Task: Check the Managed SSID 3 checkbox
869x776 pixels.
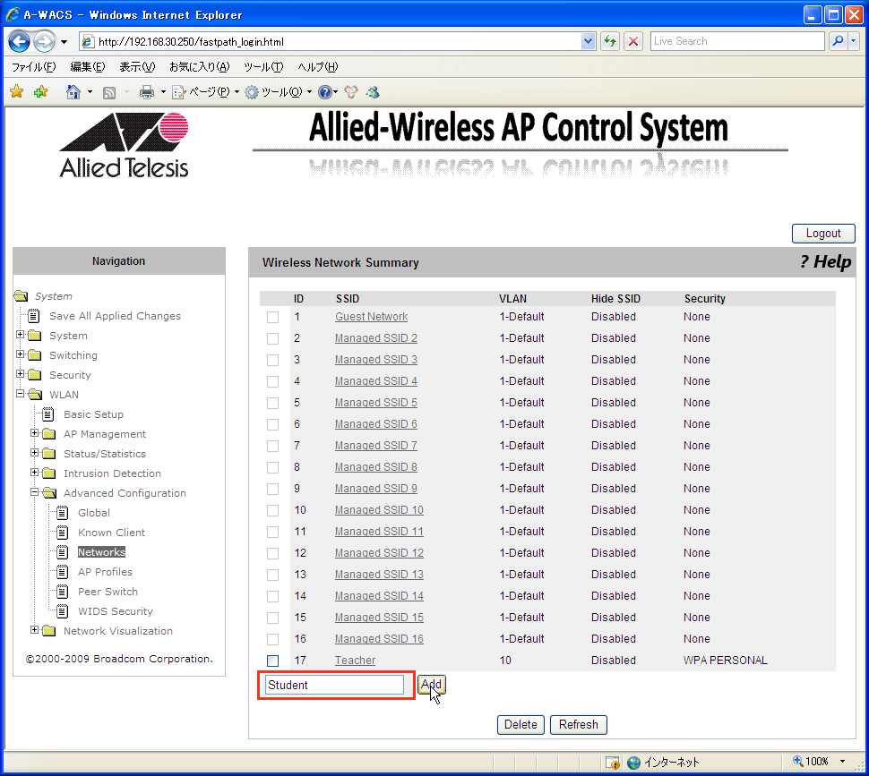Action: [x=272, y=361]
